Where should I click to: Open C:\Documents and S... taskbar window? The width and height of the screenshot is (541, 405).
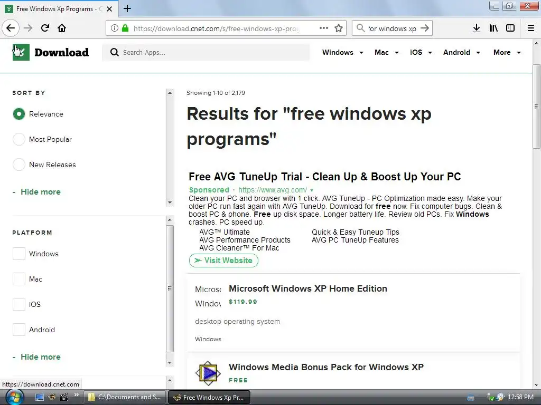pyautogui.click(x=125, y=397)
